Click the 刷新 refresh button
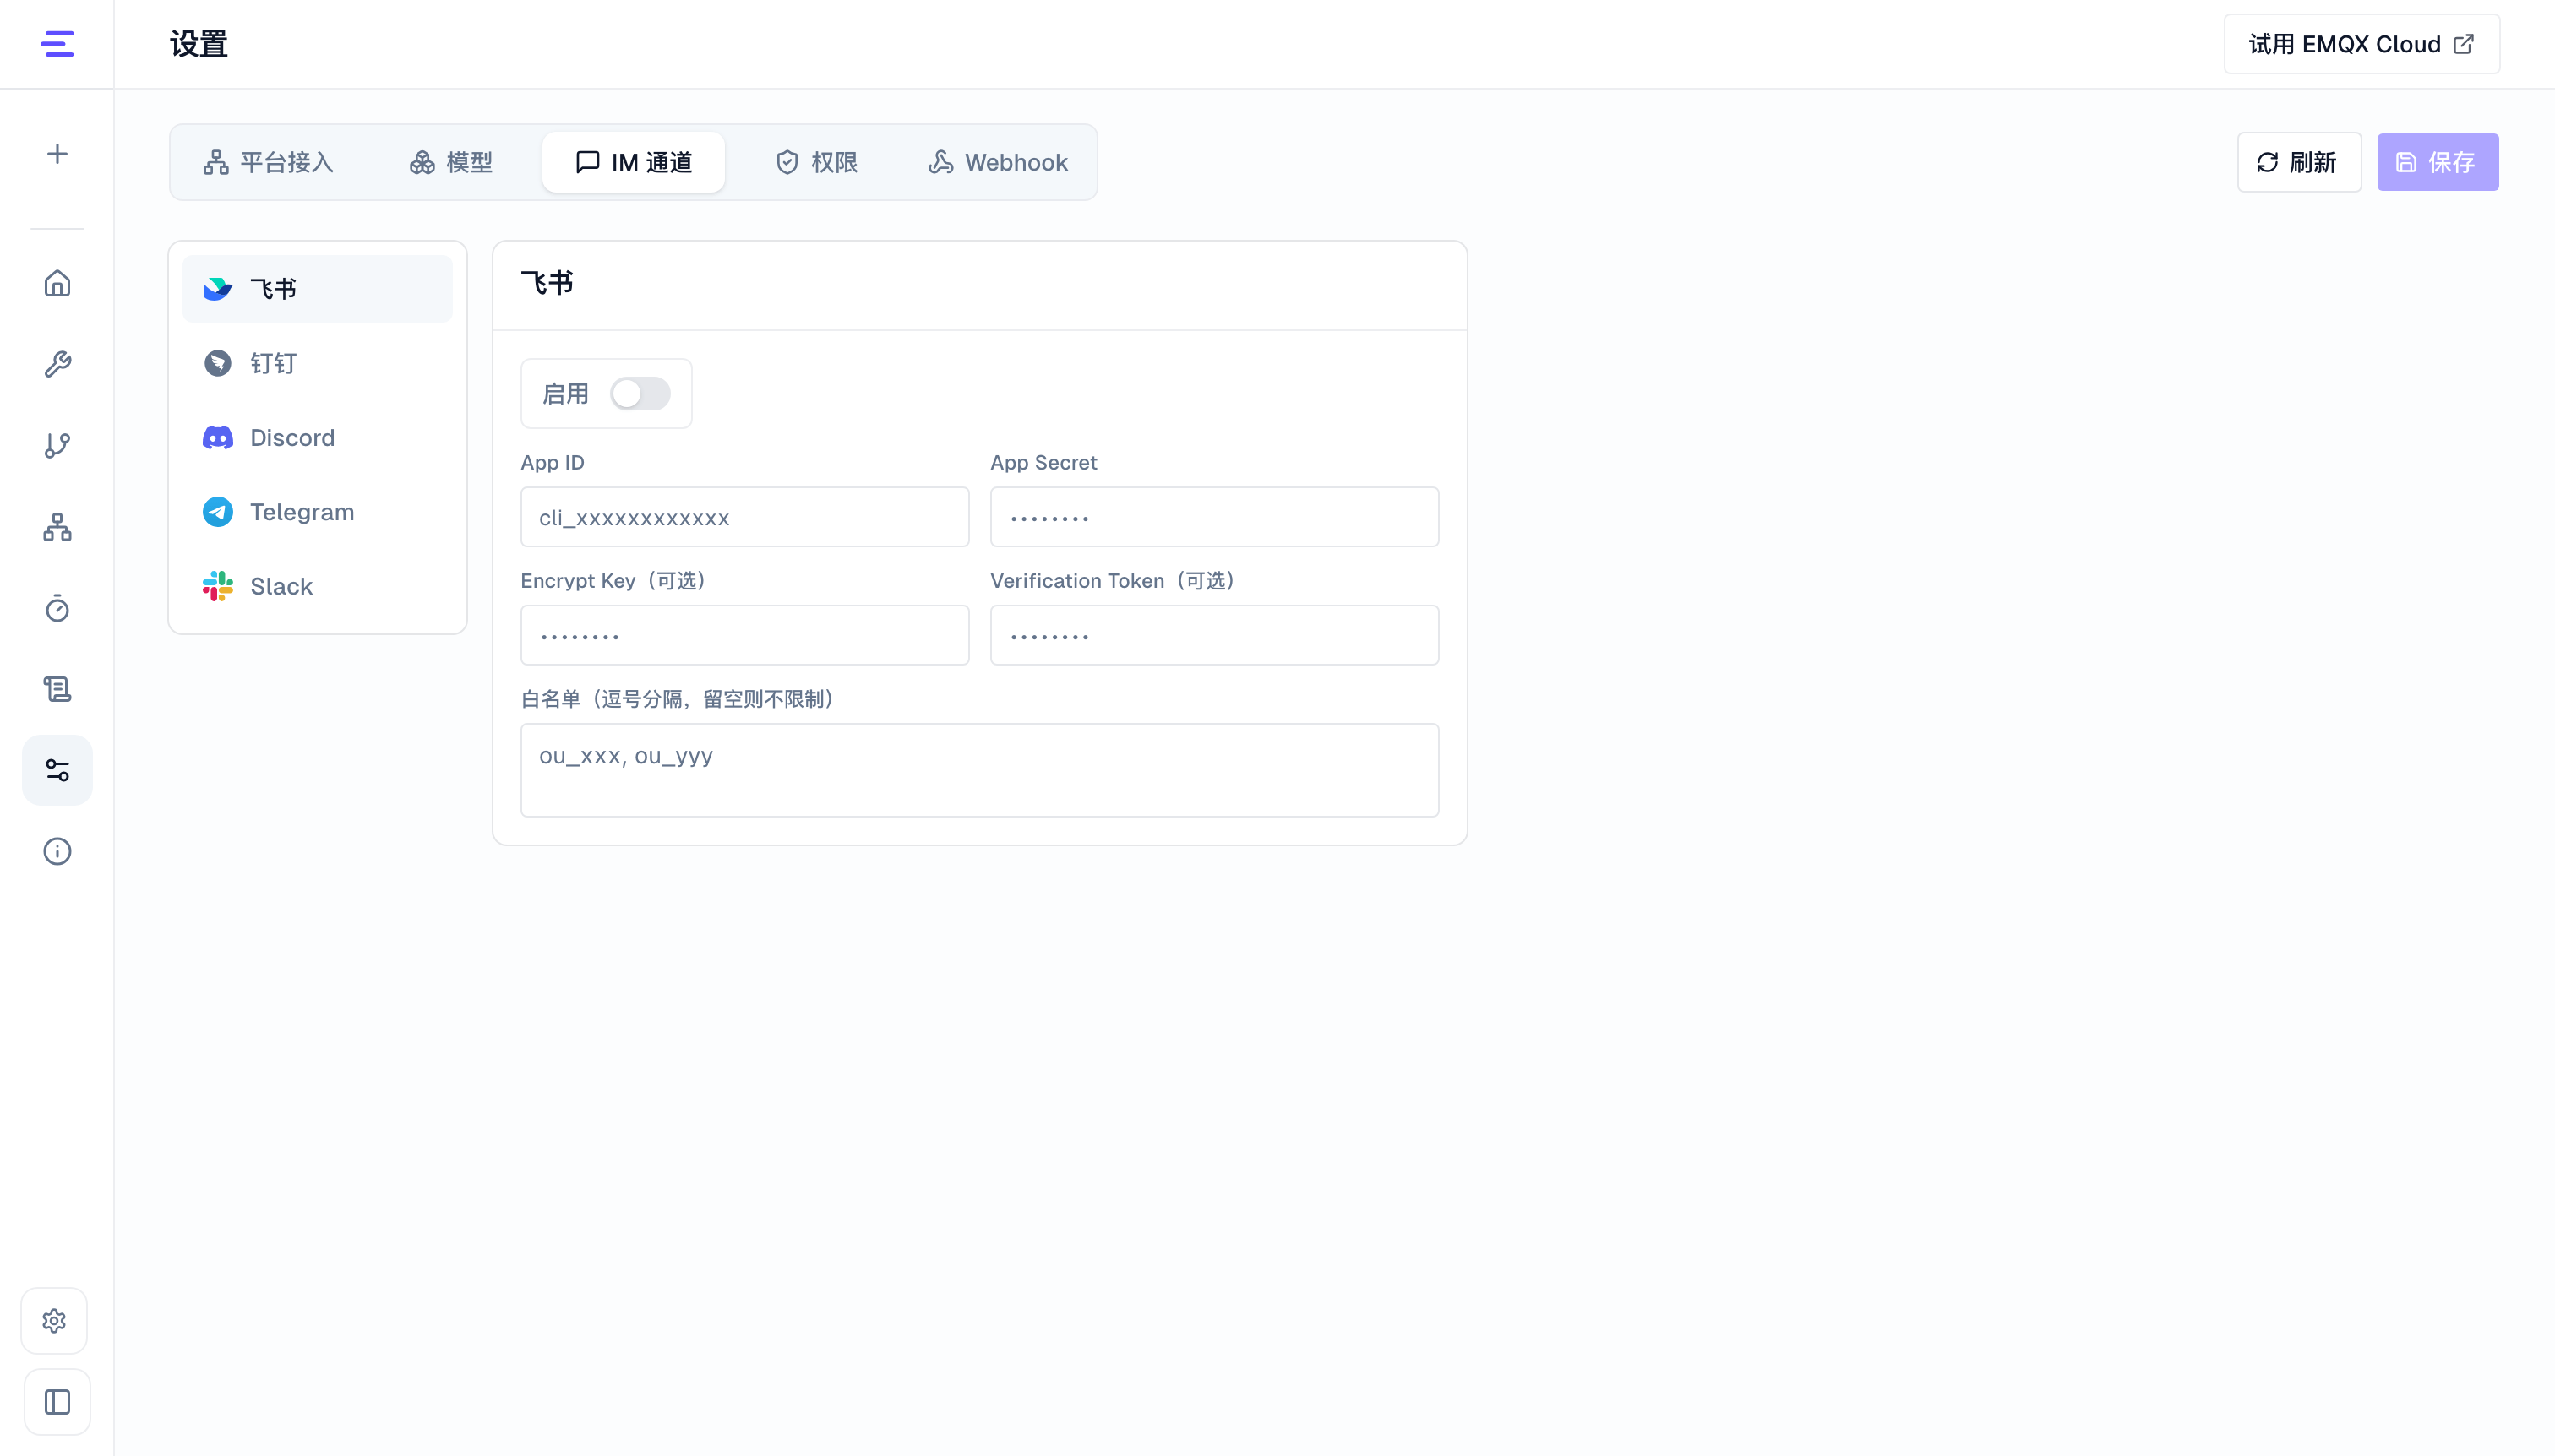Image resolution: width=2555 pixels, height=1456 pixels. click(x=2299, y=162)
